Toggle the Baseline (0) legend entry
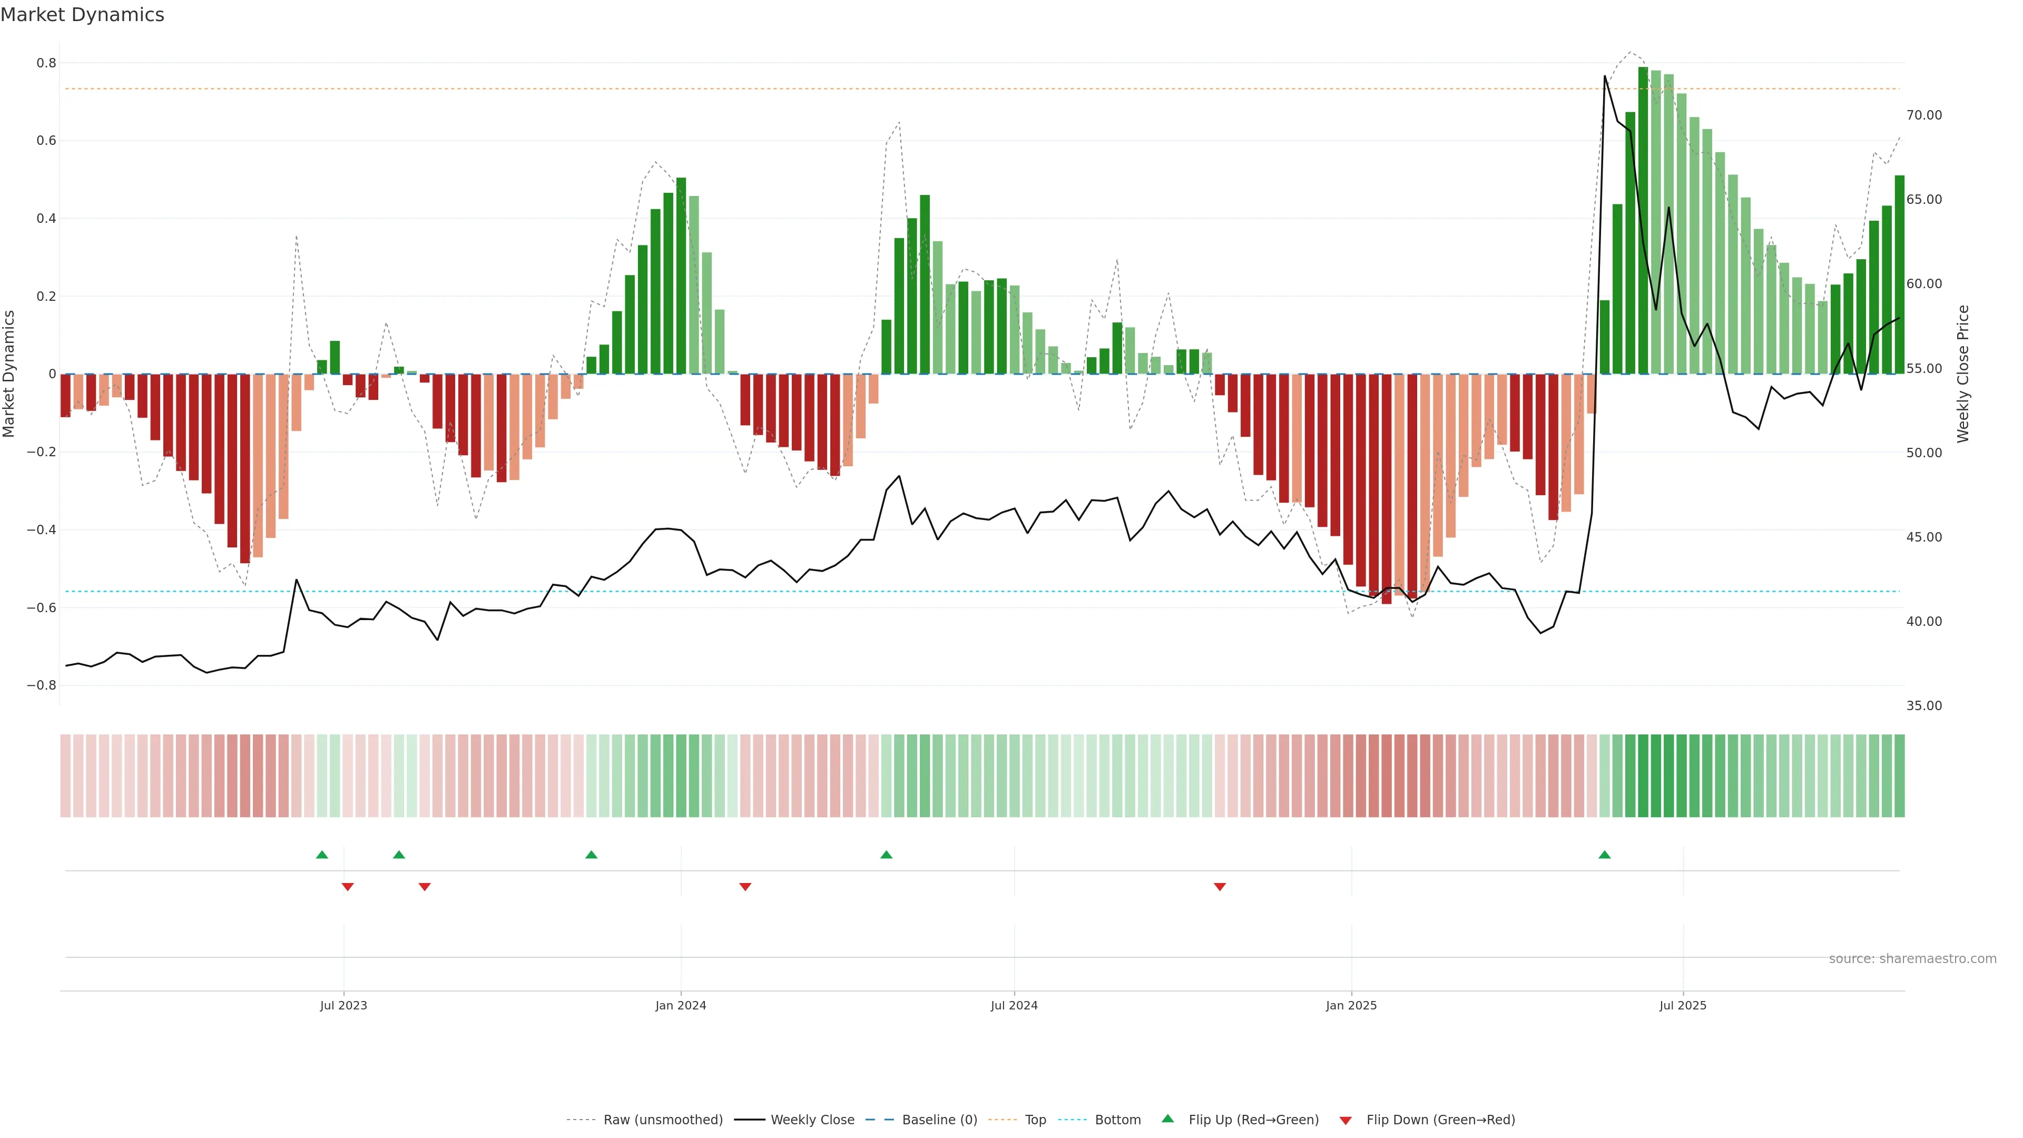Image resolution: width=2023 pixels, height=1138 pixels. tap(939, 1120)
